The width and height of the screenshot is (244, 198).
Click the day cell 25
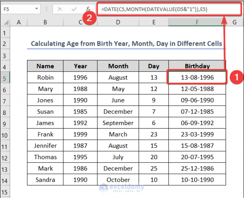(x=154, y=168)
